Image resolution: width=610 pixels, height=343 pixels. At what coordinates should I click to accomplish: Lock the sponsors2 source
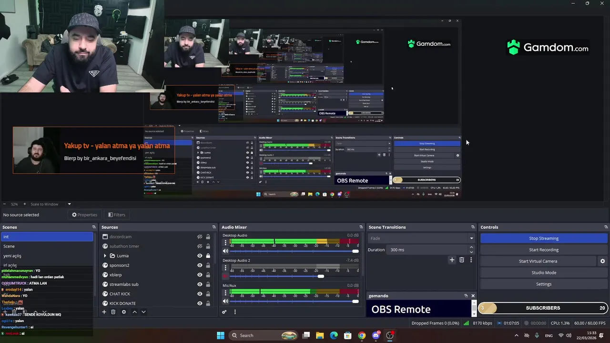(208, 265)
